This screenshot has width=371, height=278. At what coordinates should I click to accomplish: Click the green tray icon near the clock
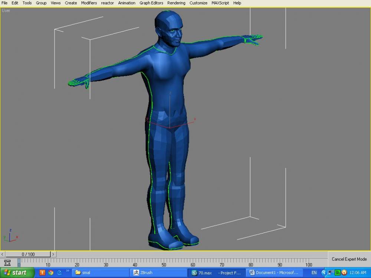[x=338, y=272]
